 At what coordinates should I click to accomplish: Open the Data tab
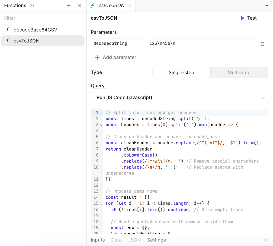(116, 240)
